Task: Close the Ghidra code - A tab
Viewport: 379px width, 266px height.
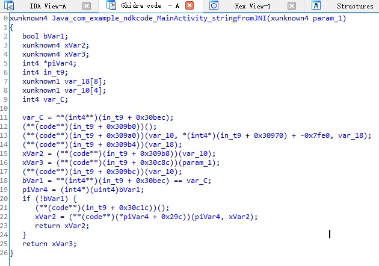Action: coord(189,5)
